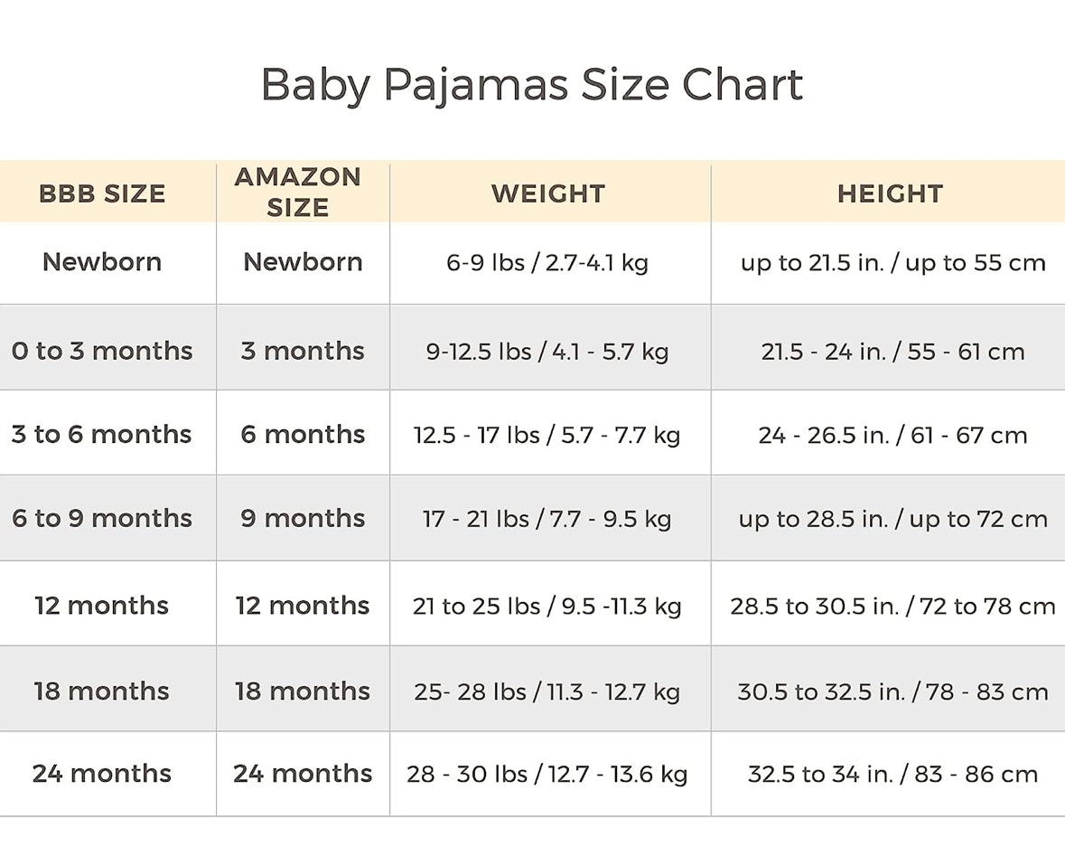Click the 6 to 9 months size cell
1065x856 pixels.
(x=102, y=519)
